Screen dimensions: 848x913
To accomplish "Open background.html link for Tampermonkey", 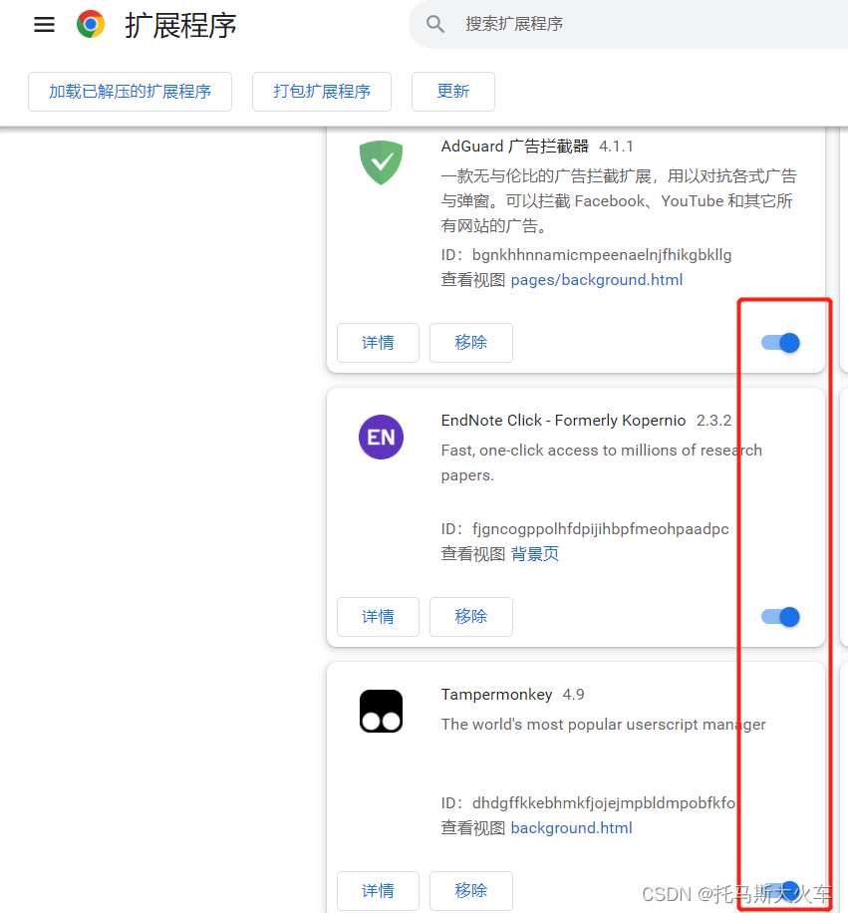I will point(572,828).
